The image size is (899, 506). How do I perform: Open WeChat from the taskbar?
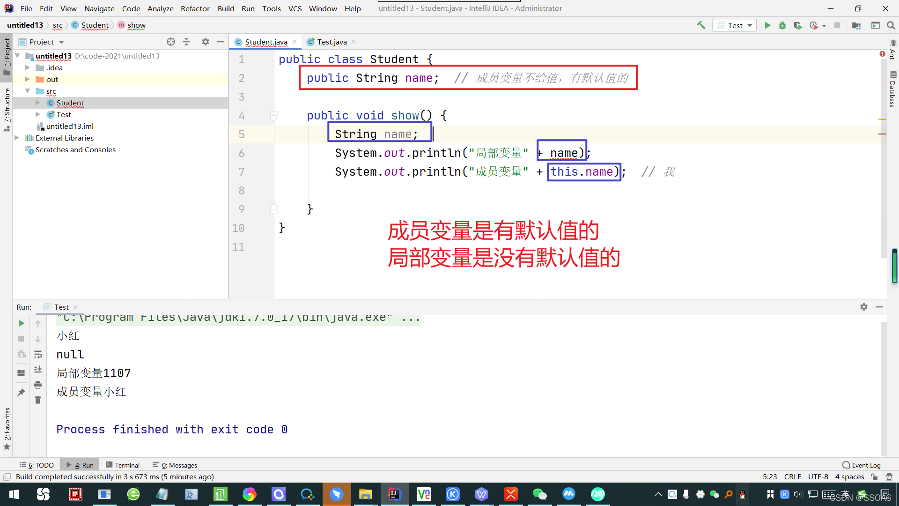(x=539, y=494)
